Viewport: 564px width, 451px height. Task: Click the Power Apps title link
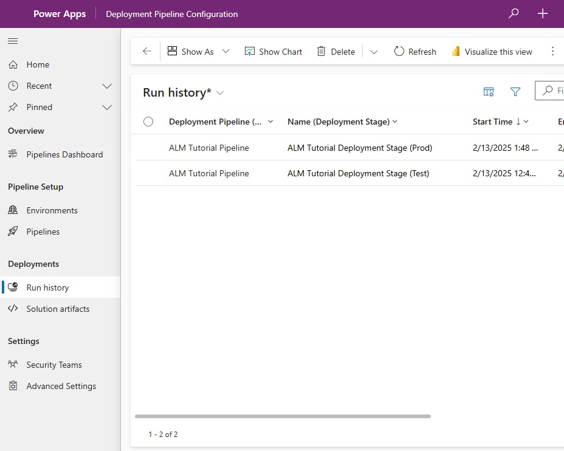click(60, 14)
